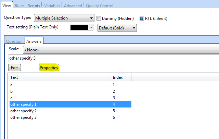Select the Answers sub-tab
219x139 pixels.
34,41
